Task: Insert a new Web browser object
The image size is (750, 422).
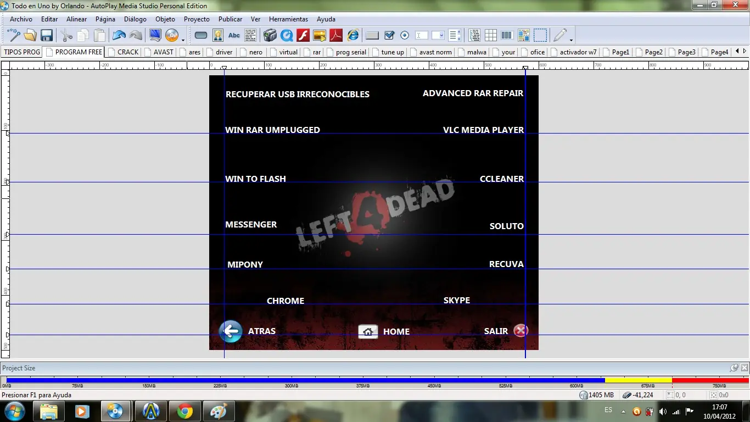Action: pyautogui.click(x=352, y=36)
